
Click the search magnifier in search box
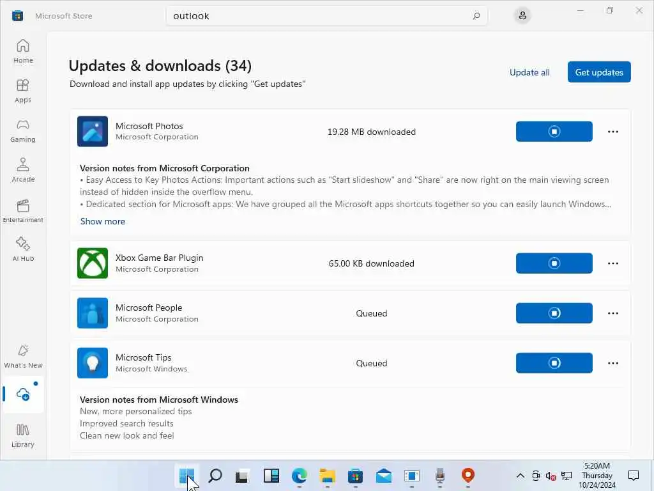(x=476, y=16)
